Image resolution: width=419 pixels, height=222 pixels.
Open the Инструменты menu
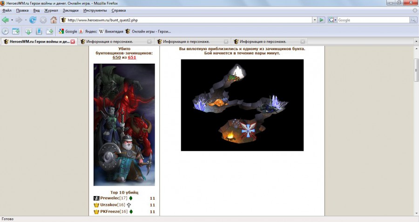tap(95, 10)
